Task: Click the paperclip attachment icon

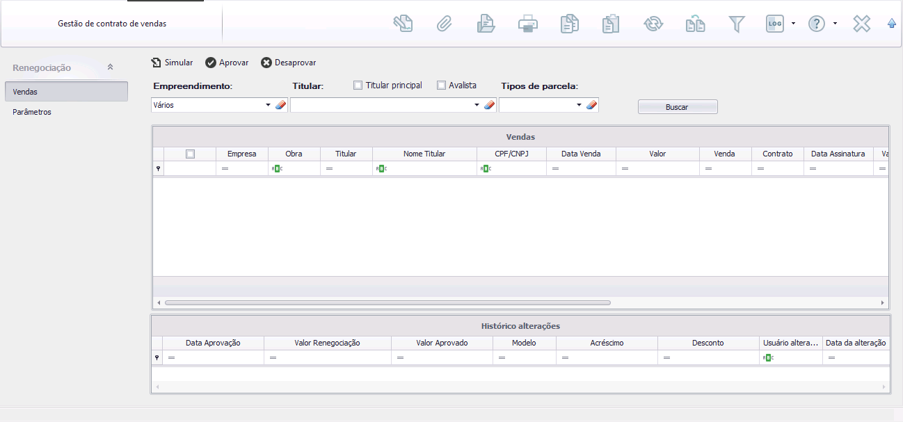Action: coord(444,24)
